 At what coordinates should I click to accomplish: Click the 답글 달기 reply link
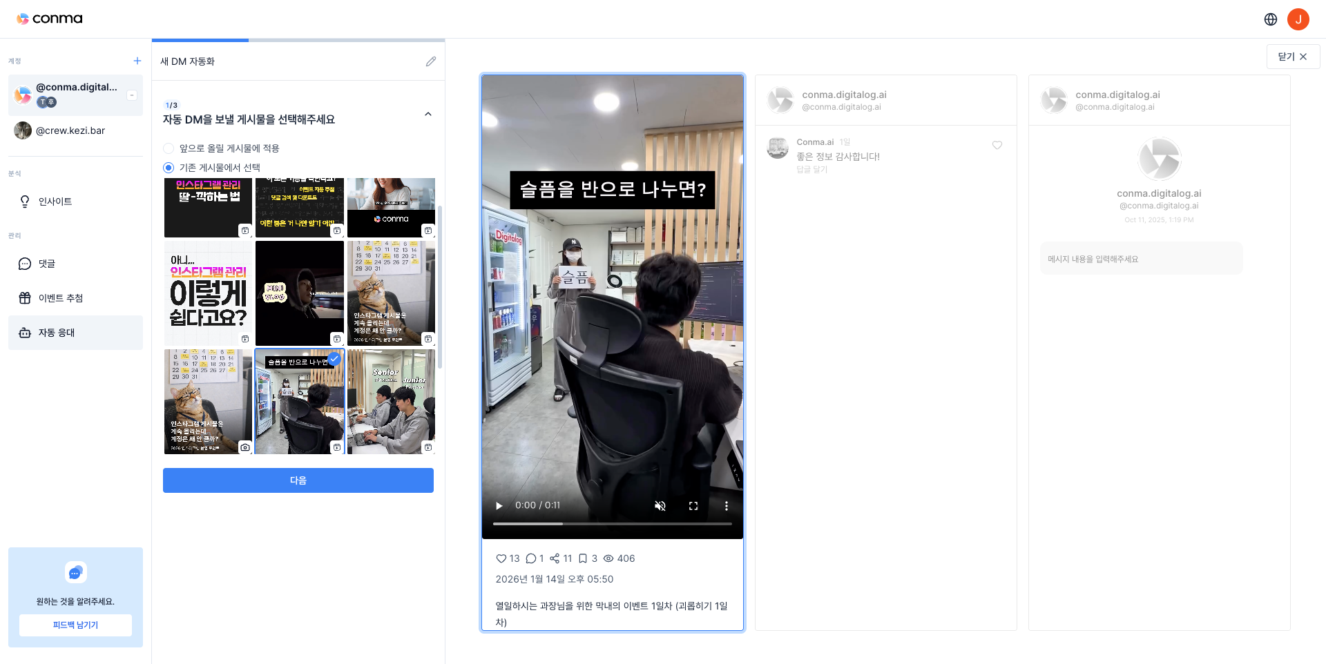click(x=812, y=169)
